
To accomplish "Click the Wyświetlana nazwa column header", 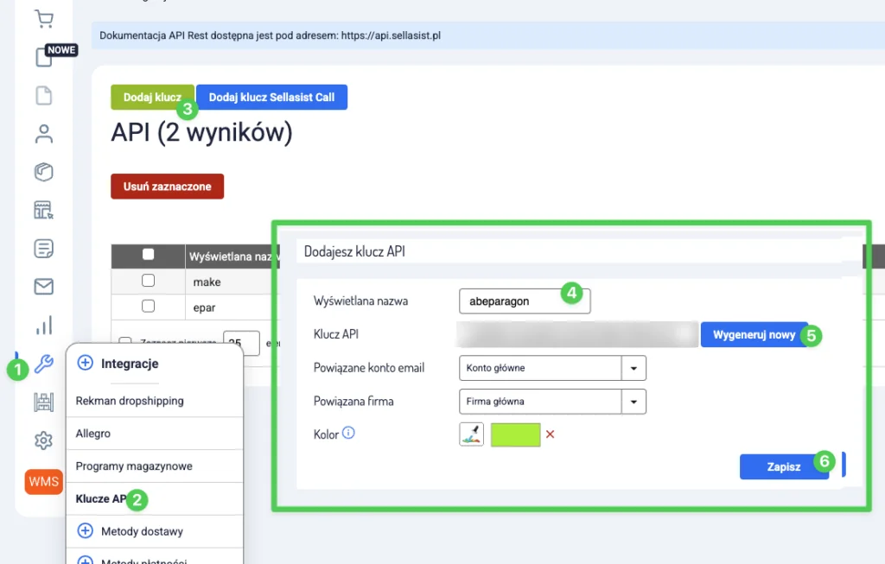I will (232, 257).
